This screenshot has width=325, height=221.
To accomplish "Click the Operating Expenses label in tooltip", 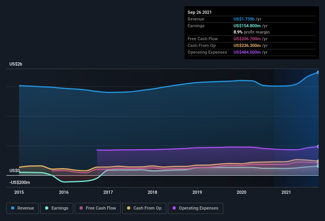I will coord(207,52).
